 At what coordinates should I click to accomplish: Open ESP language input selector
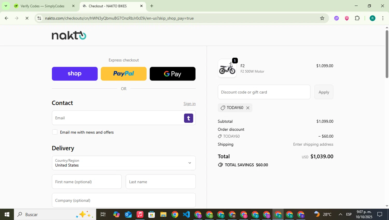coord(349,214)
